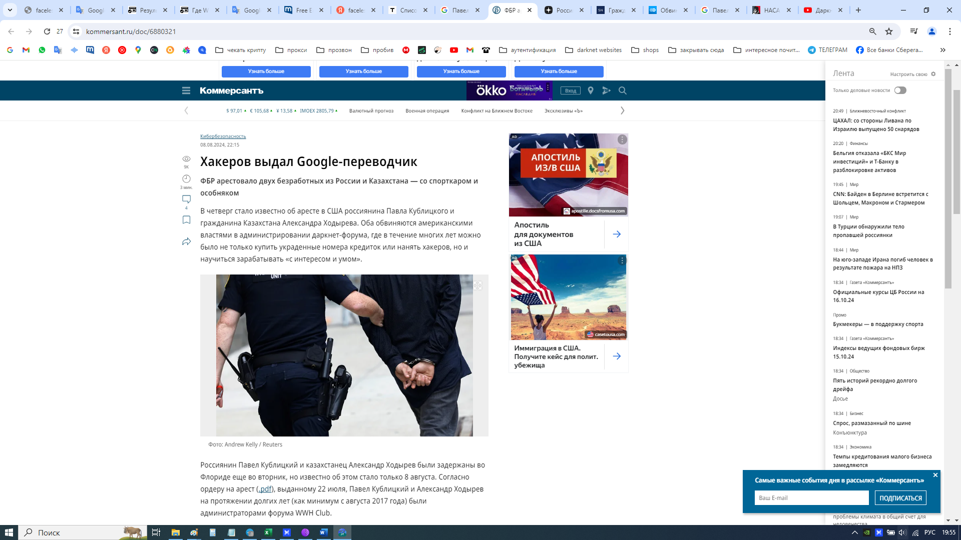Screen dimensions: 961x540
Task: Click the "Вход" login button
Action: pos(570,90)
